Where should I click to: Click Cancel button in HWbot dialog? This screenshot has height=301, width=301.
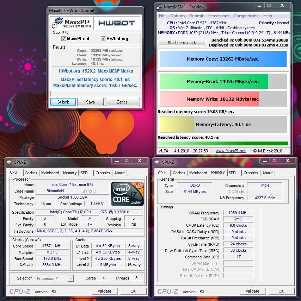[122, 102]
